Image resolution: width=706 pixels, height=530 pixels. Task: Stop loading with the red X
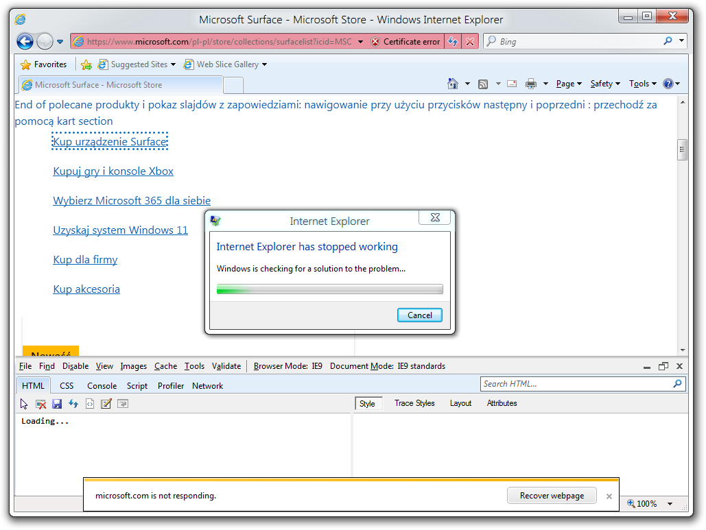pyautogui.click(x=470, y=42)
